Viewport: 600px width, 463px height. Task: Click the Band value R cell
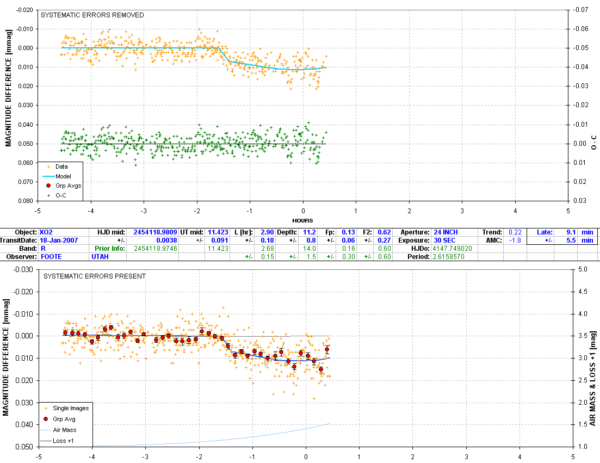(x=63, y=248)
